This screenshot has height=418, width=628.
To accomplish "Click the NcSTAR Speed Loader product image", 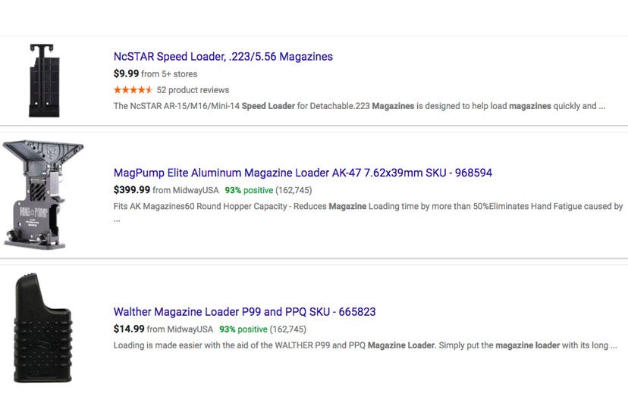I will (45, 80).
